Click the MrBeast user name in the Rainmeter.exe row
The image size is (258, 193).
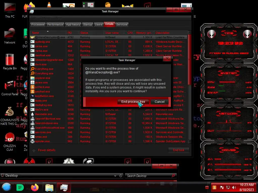pyautogui.click(x=110, y=114)
